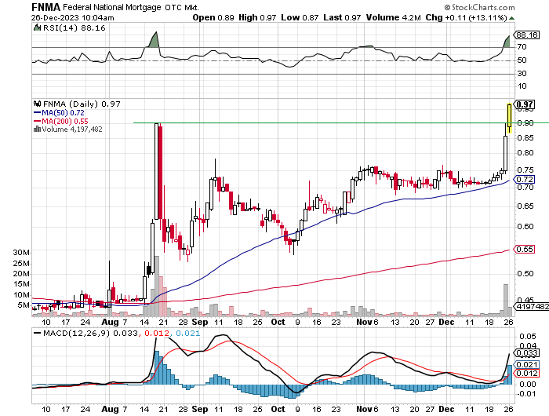Click the yellow highlighted latest candlestick
The width and height of the screenshot is (549, 416).
(x=509, y=118)
